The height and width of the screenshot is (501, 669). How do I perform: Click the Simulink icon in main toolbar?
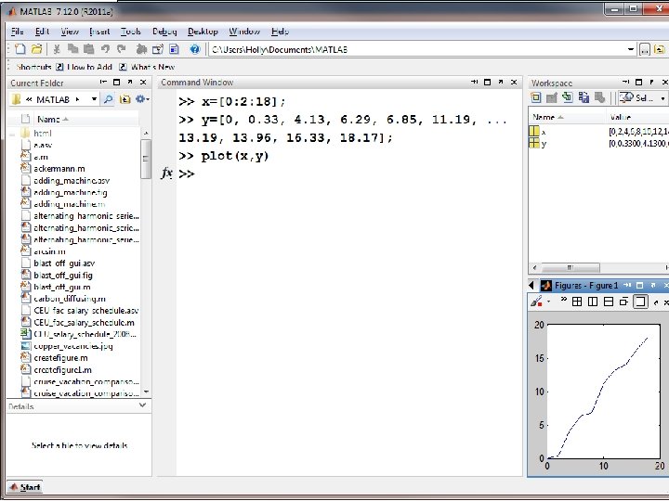click(139, 48)
